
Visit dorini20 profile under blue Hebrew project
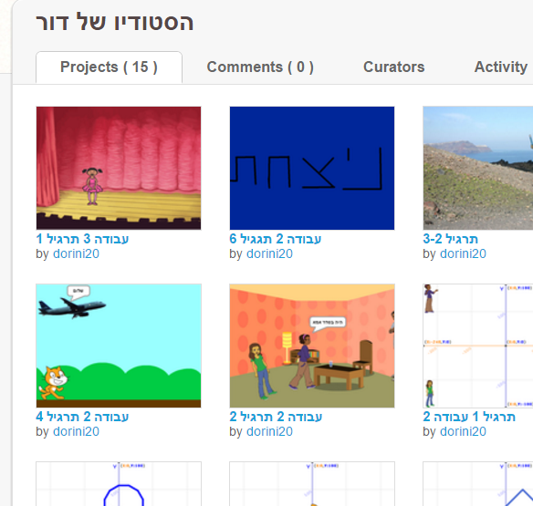[x=269, y=253]
